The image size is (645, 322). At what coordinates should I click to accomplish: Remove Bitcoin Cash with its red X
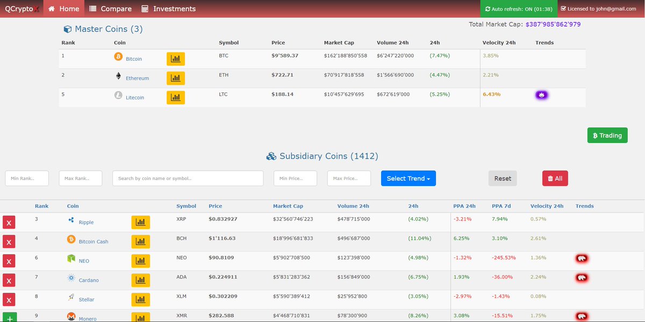(9, 242)
